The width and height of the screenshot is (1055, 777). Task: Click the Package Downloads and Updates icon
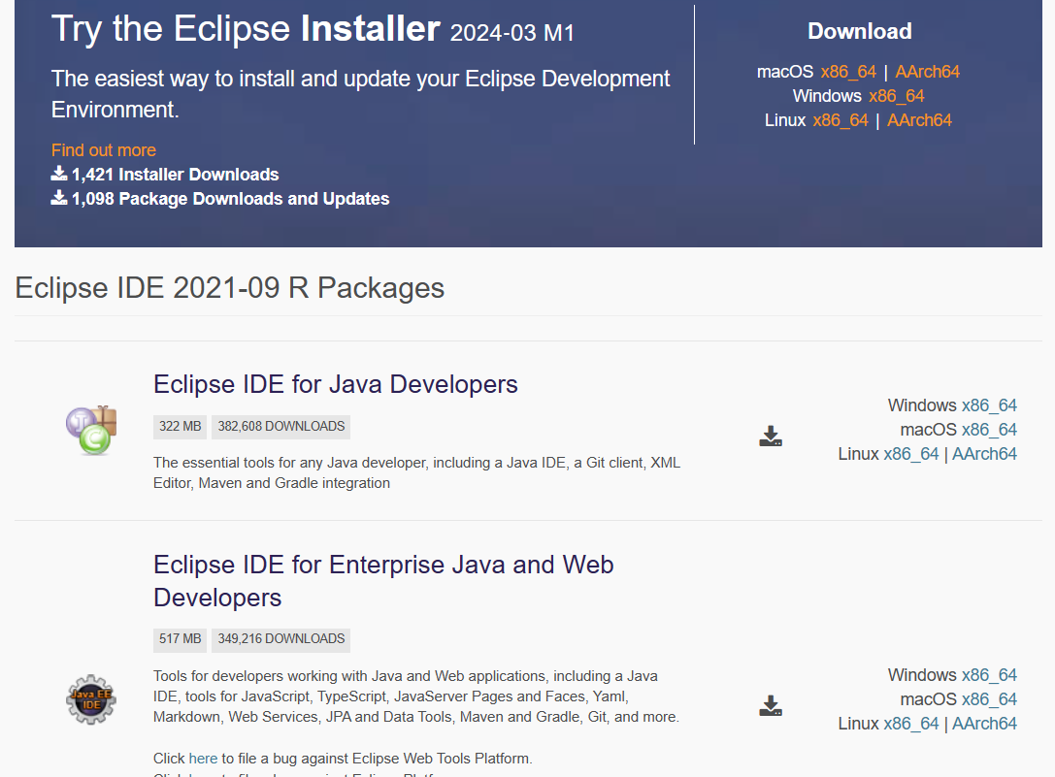tap(59, 198)
